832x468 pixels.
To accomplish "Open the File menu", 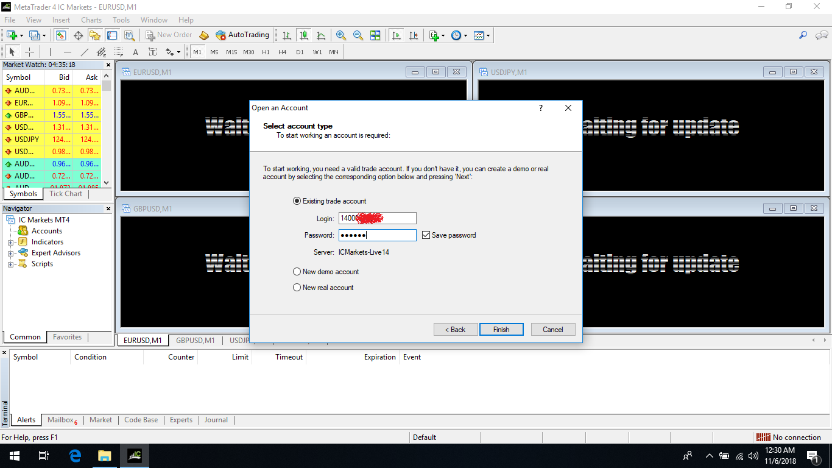I will point(10,20).
